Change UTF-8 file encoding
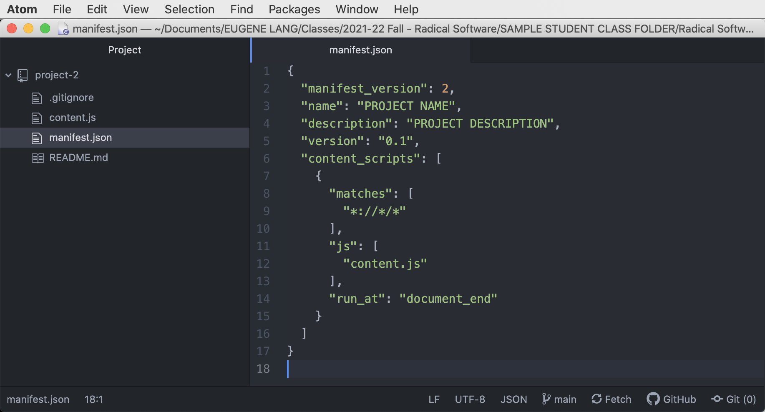 point(470,399)
